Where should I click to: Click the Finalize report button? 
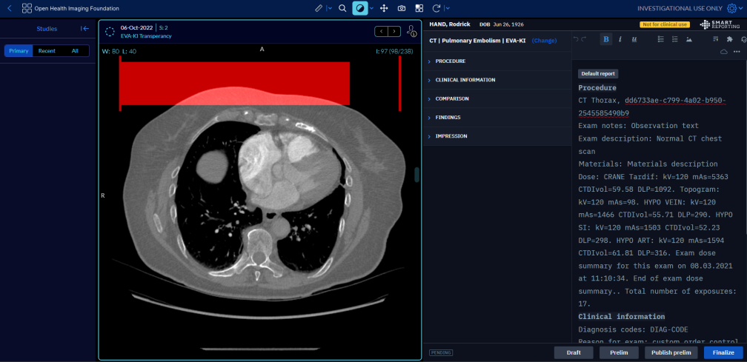(723, 352)
